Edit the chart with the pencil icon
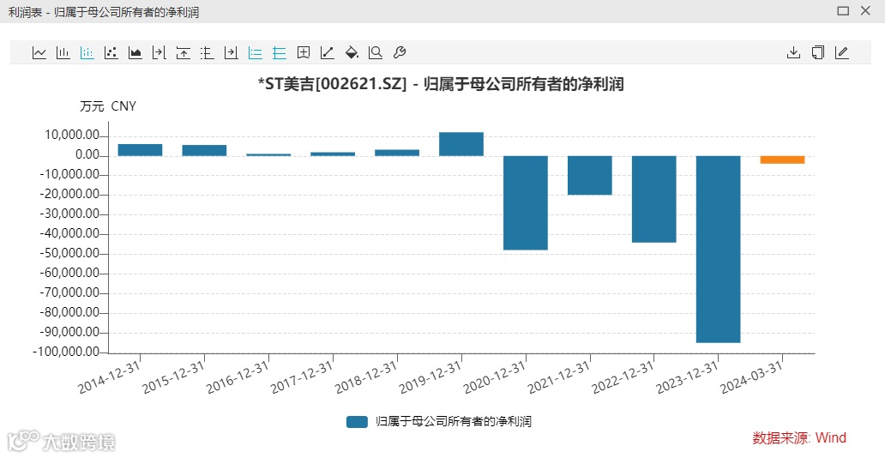885x458 pixels. [841, 53]
